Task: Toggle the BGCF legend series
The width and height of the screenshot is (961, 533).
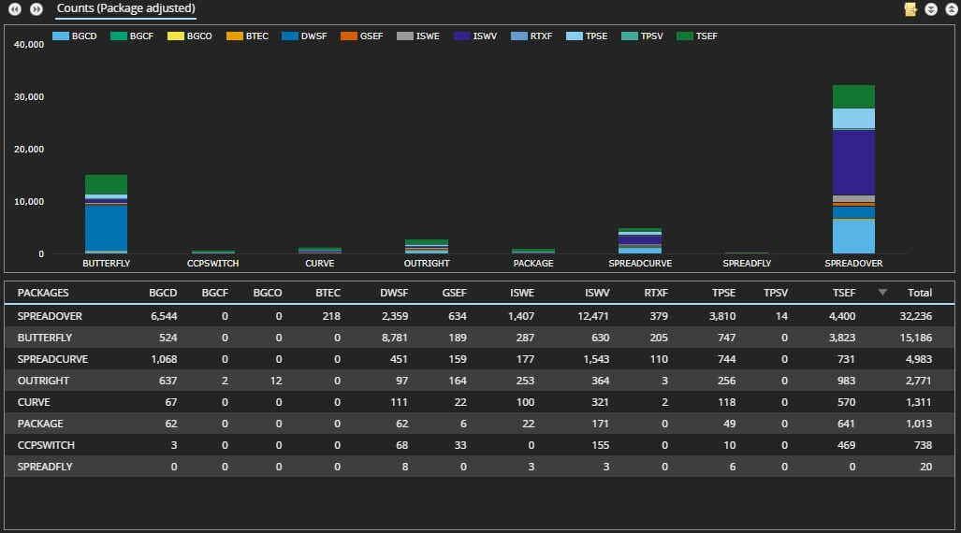Action: pyautogui.click(x=132, y=36)
